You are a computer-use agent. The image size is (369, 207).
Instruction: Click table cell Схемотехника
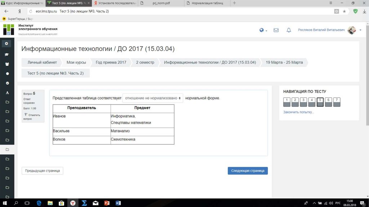point(142,140)
